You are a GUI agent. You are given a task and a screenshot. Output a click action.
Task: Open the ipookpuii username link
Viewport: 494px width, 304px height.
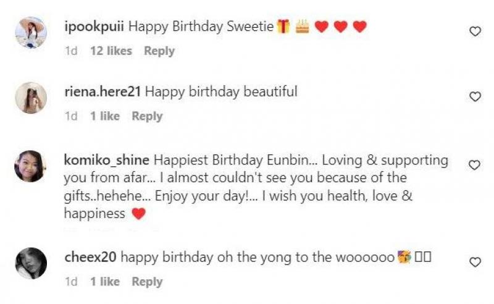tap(94, 27)
